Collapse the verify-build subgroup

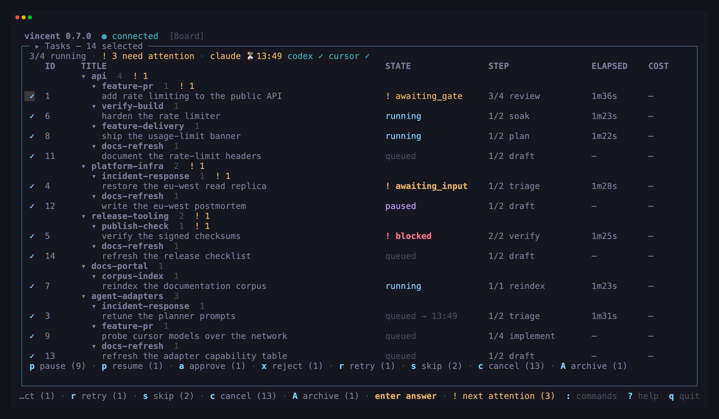tap(94, 107)
